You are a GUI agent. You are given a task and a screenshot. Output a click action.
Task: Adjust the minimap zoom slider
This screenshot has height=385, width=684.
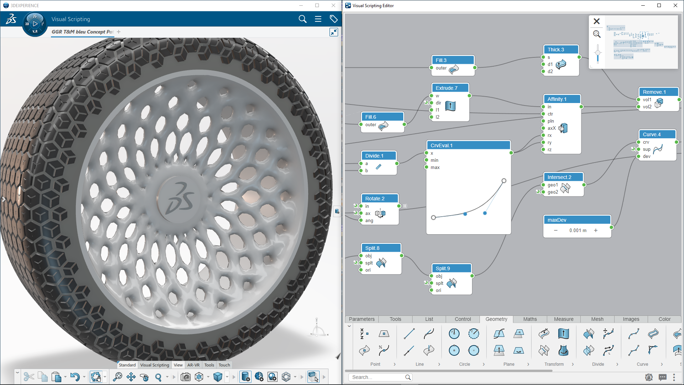[598, 53]
